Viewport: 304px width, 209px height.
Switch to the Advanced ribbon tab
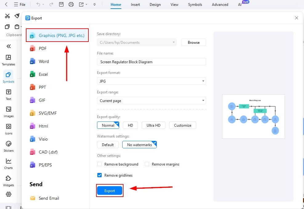coord(220,4)
